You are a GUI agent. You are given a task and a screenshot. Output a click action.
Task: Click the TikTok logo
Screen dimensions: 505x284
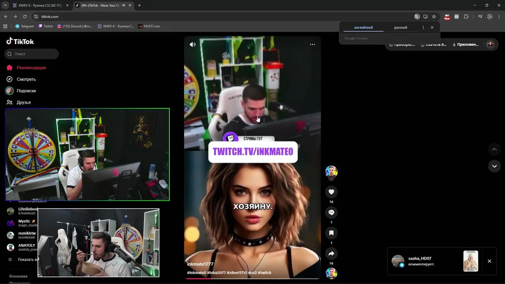point(20,41)
